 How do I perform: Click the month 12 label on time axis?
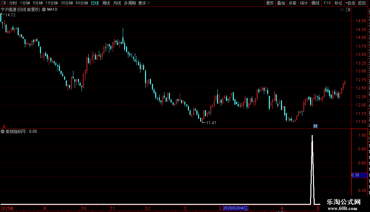pos(147,208)
